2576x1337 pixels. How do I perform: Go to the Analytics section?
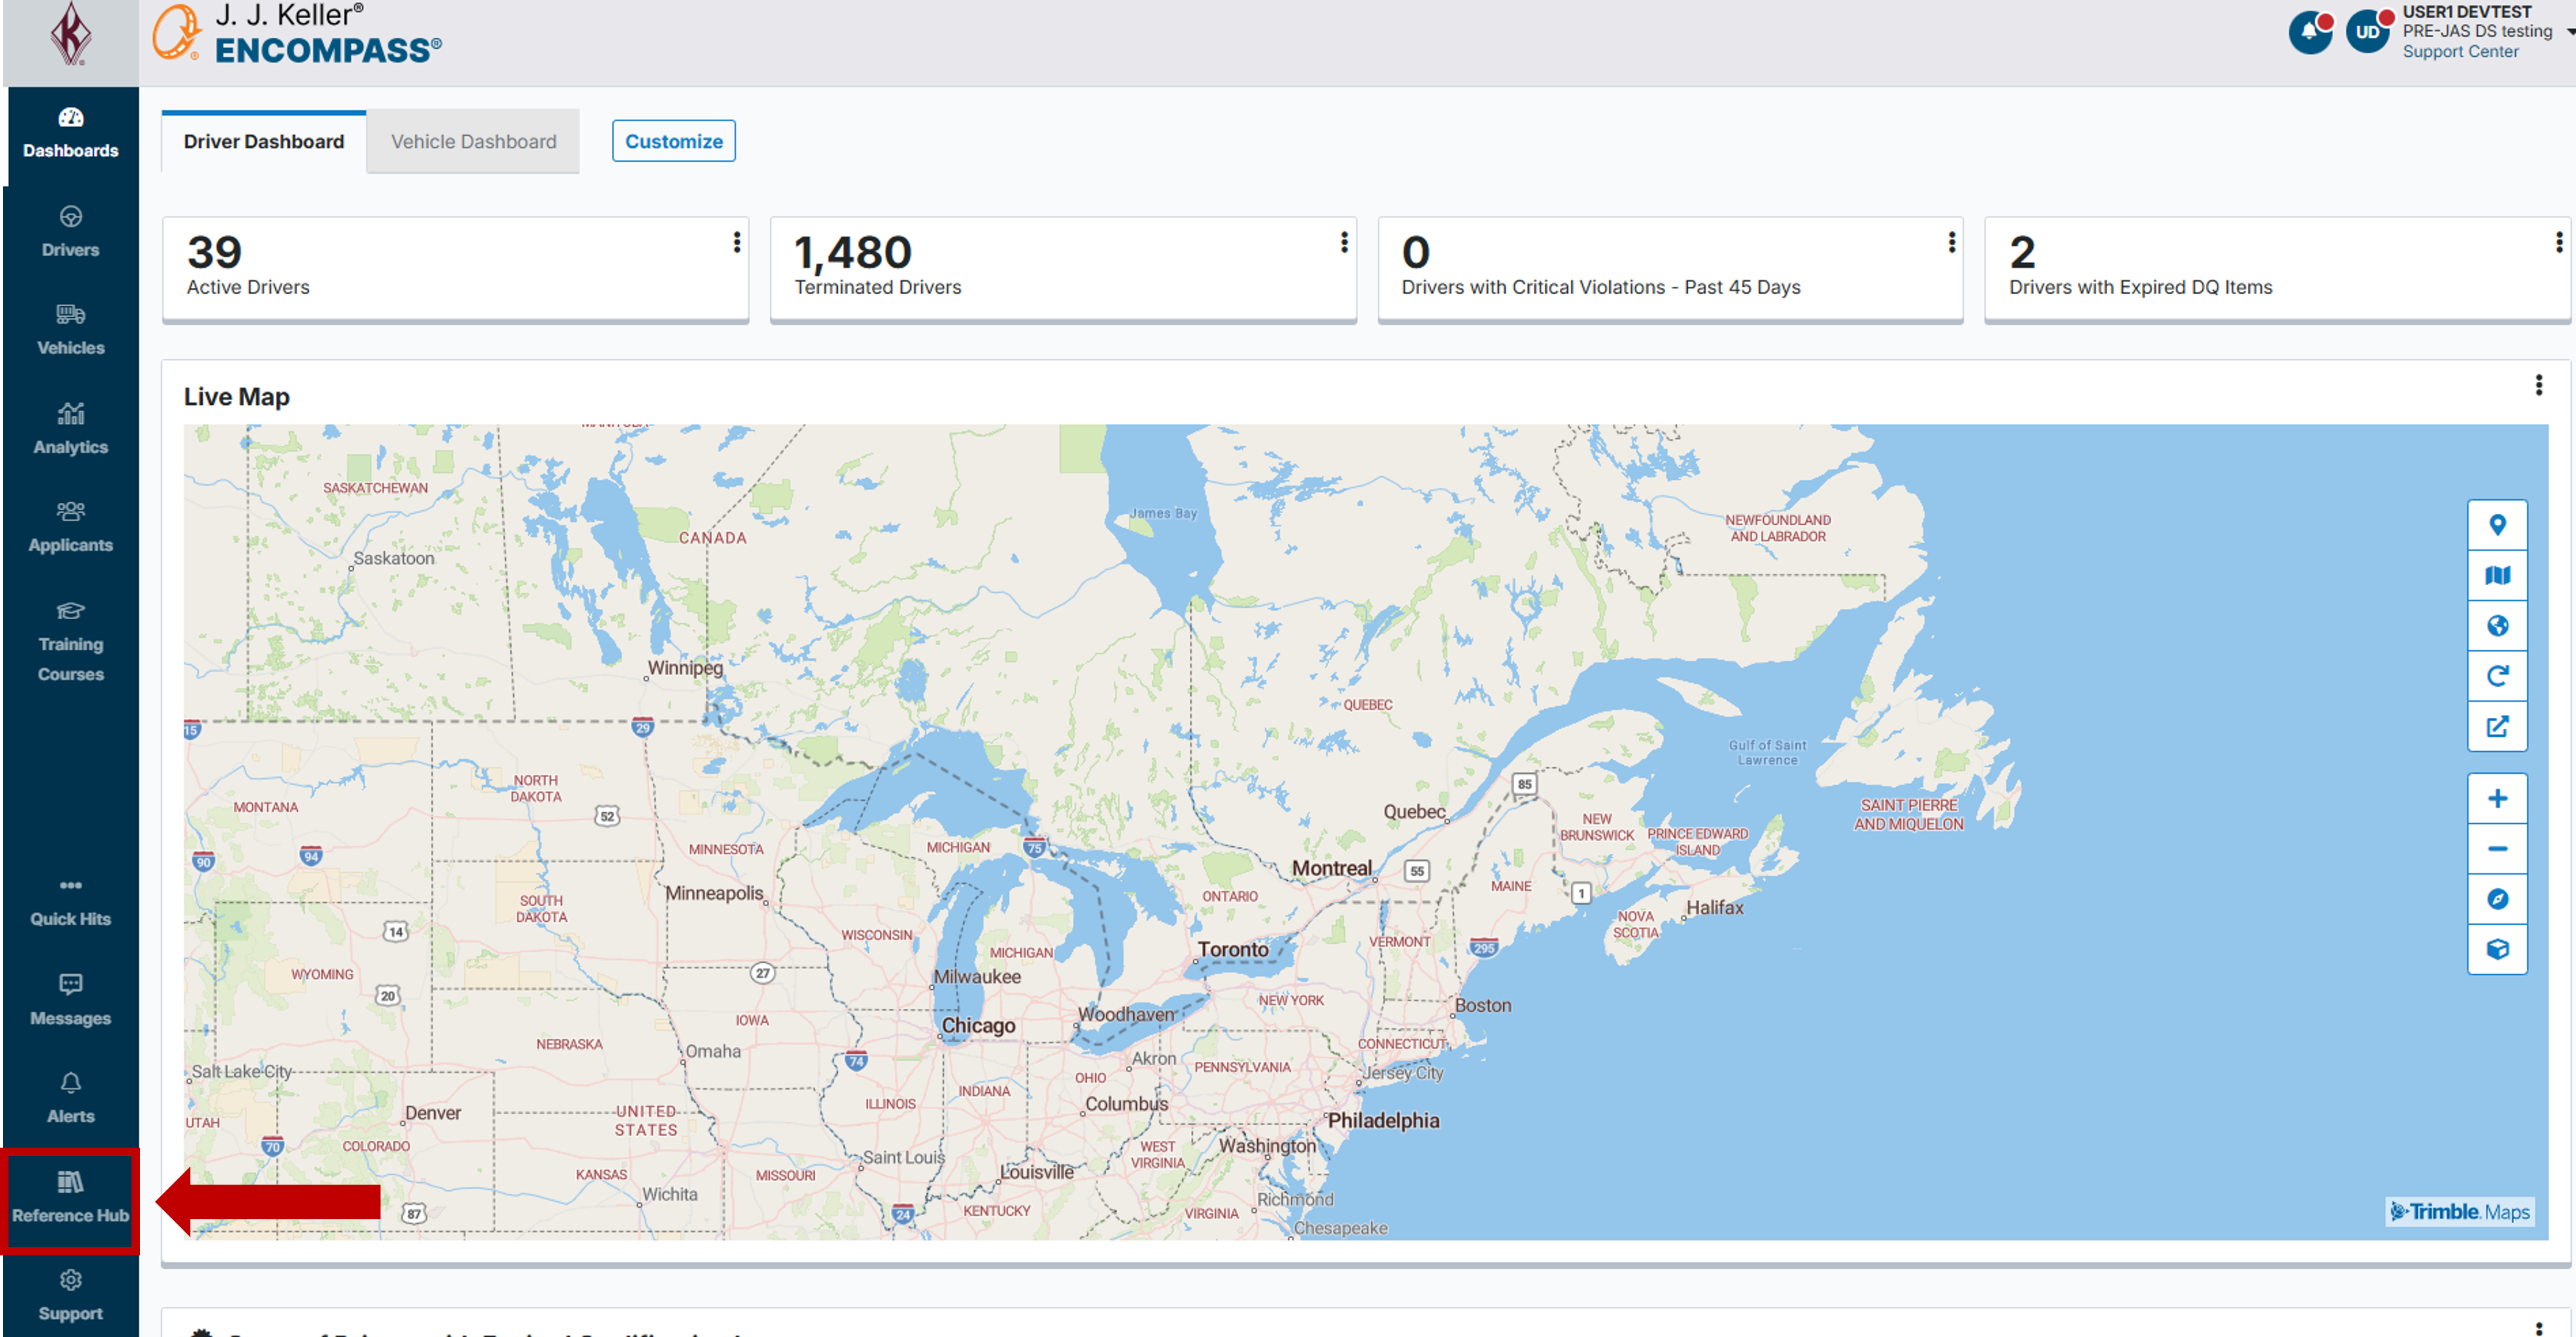pos(70,429)
